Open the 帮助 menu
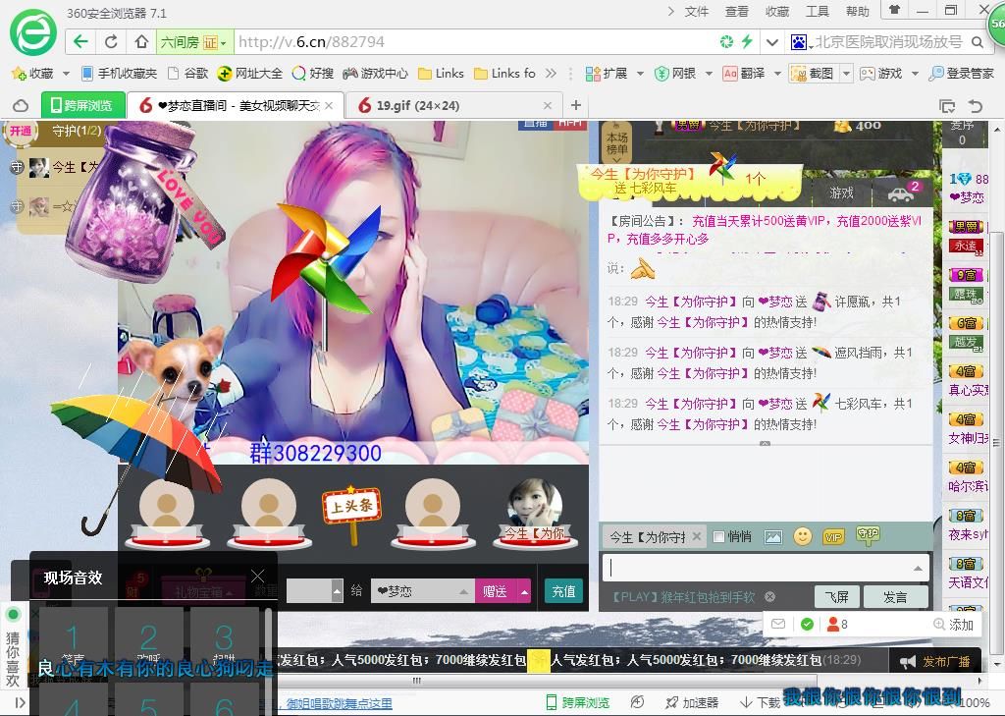The image size is (1005, 716). [x=857, y=11]
